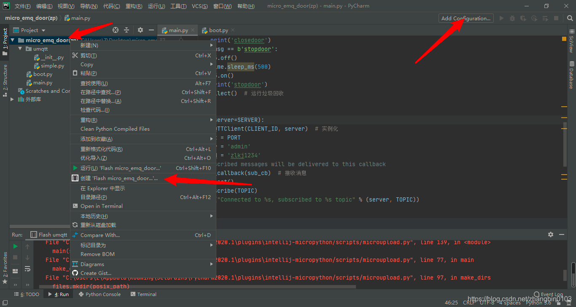Open the 7: Structure side tab
576x307 pixels.
5,81
